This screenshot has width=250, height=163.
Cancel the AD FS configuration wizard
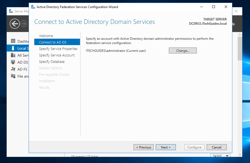[x=217, y=147]
